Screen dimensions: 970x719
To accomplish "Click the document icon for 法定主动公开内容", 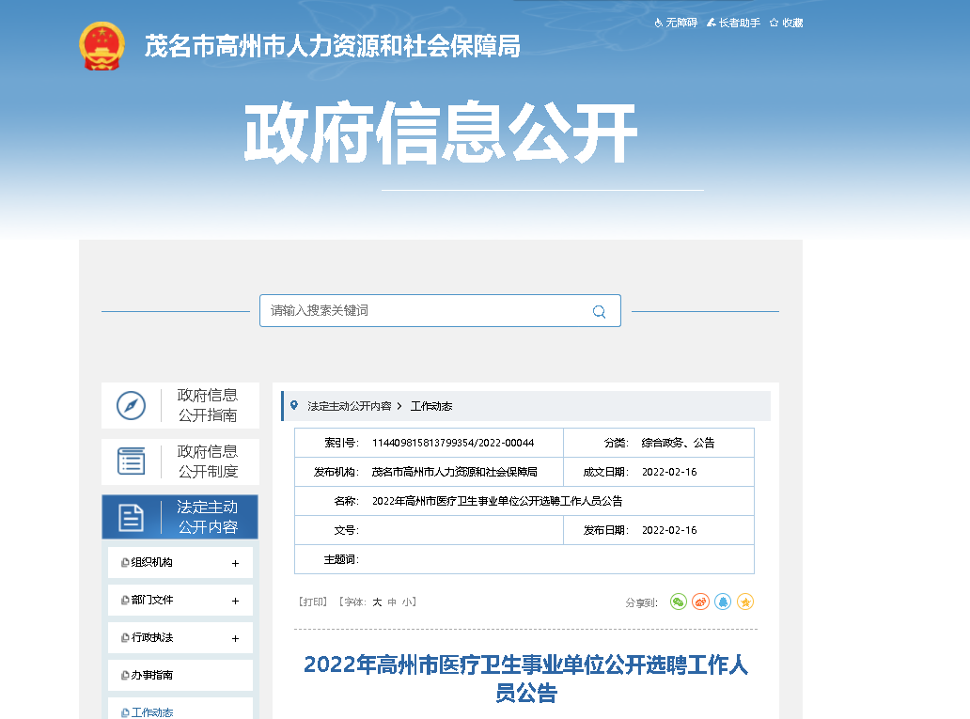I will pyautogui.click(x=131, y=517).
